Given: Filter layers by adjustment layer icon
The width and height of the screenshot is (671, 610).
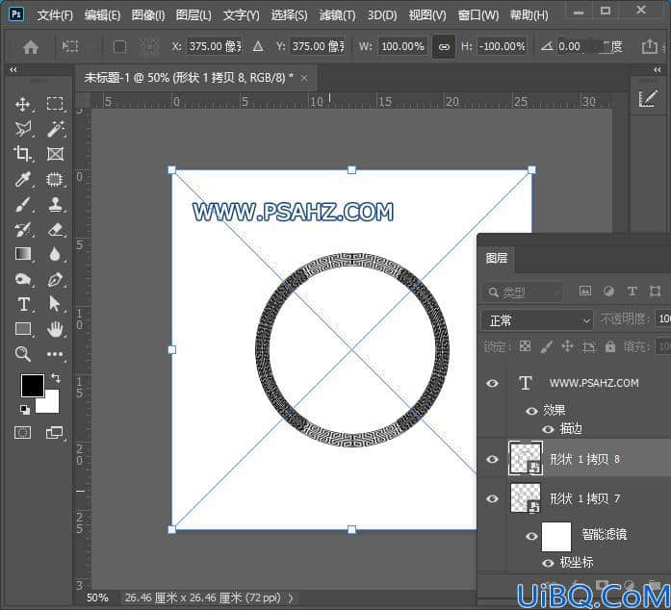Looking at the screenshot, I should click(x=608, y=292).
